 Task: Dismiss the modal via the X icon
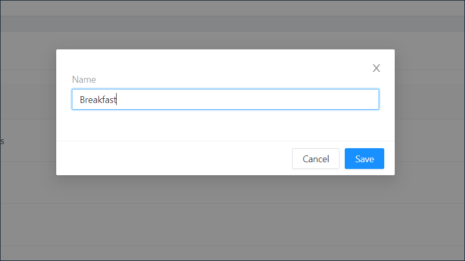[376, 68]
